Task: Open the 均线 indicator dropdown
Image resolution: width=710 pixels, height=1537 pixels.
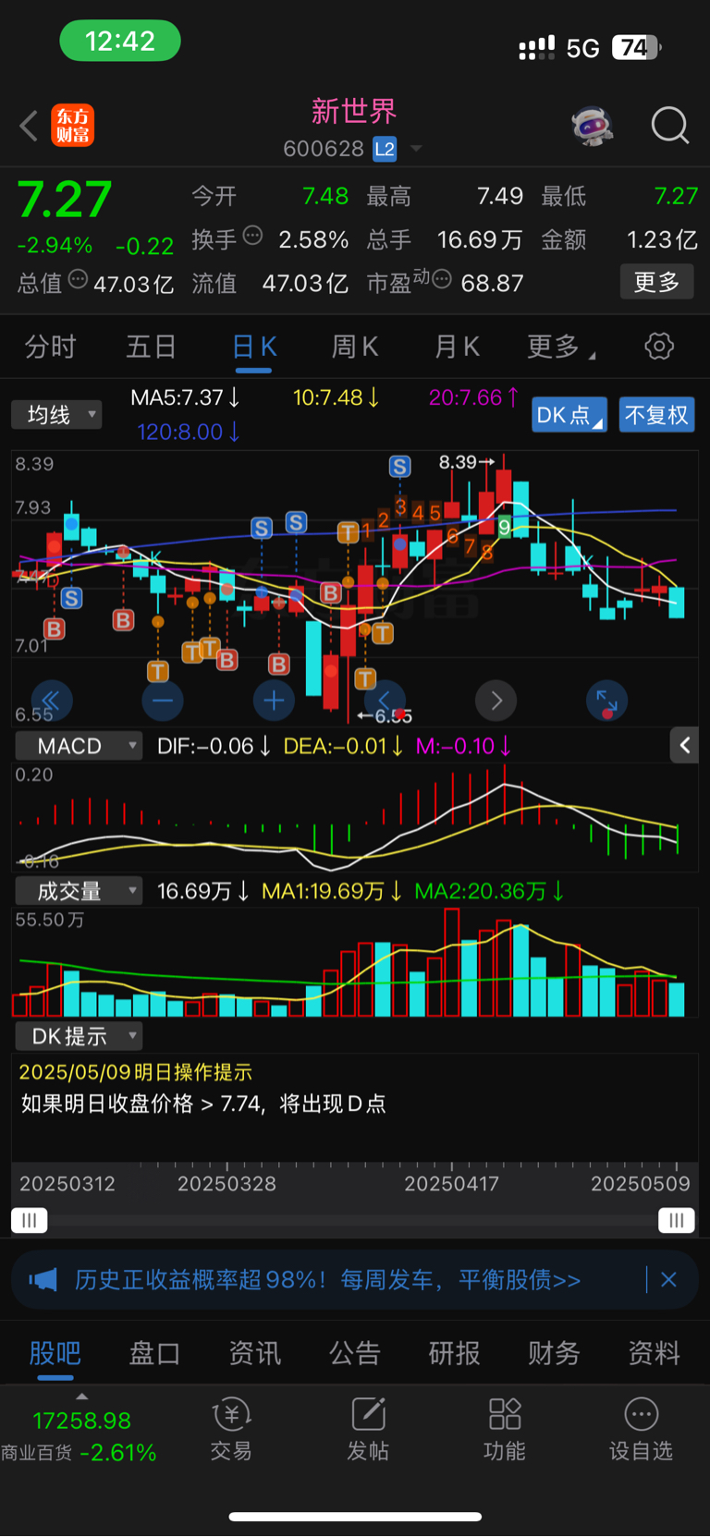Action: click(56, 415)
